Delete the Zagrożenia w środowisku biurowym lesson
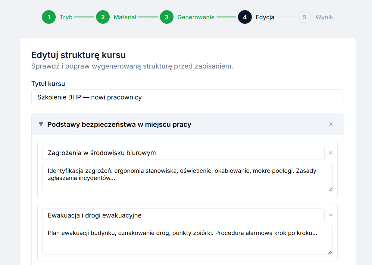This screenshot has width=372, height=265. [x=330, y=153]
